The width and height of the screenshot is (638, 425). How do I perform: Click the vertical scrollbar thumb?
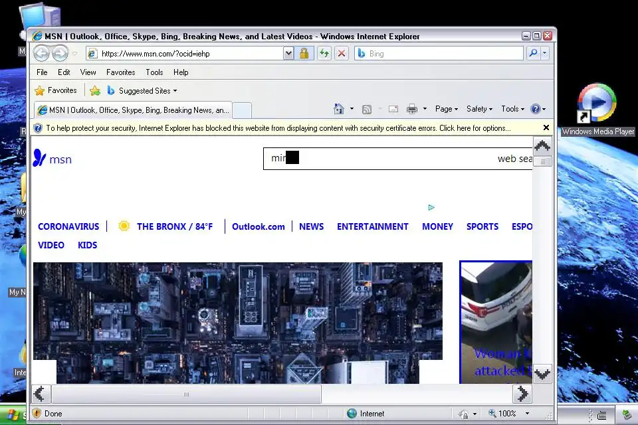[542, 161]
